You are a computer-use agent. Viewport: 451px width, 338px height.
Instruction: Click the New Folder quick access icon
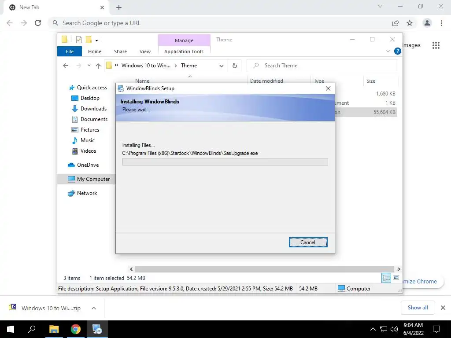coord(89,39)
